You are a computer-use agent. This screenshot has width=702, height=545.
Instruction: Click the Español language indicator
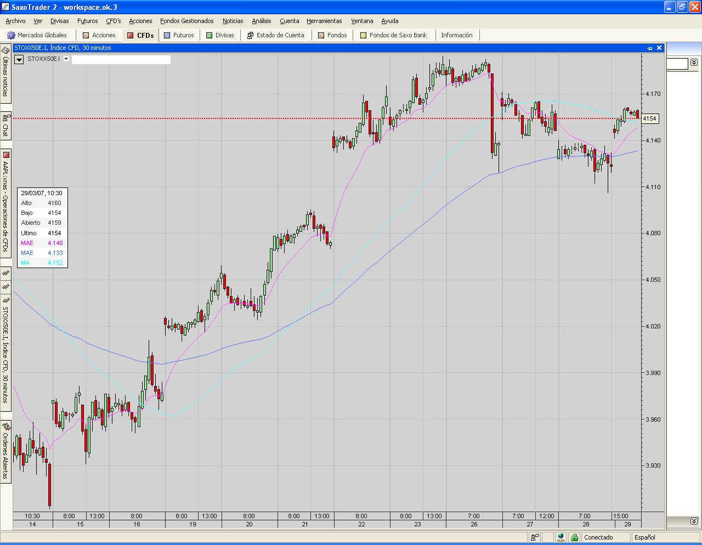pos(645,537)
